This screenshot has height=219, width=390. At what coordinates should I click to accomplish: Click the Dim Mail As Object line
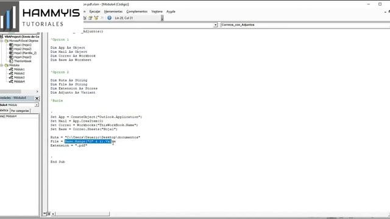(69, 52)
